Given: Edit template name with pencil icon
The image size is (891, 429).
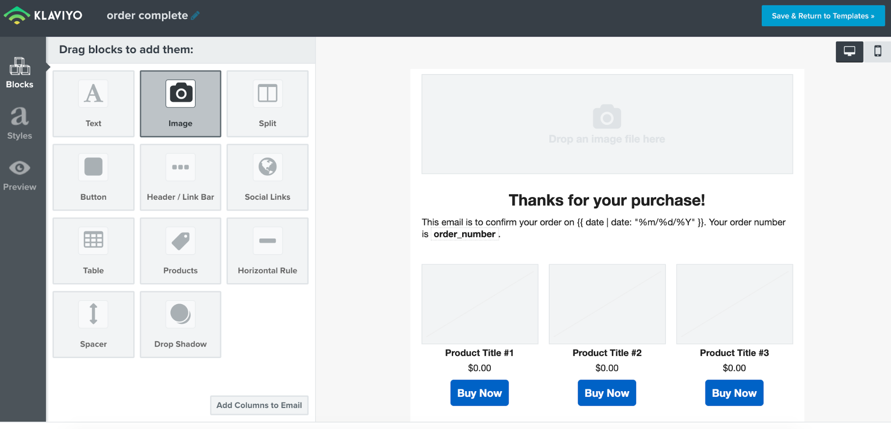Looking at the screenshot, I should (x=195, y=16).
